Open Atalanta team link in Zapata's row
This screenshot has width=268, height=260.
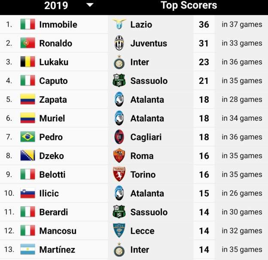(147, 100)
